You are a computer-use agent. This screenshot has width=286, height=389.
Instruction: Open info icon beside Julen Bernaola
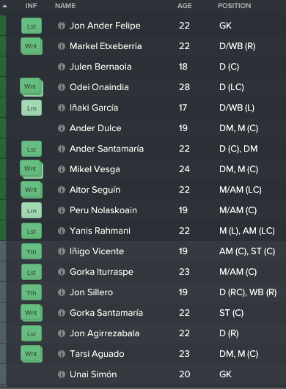pos(62,67)
